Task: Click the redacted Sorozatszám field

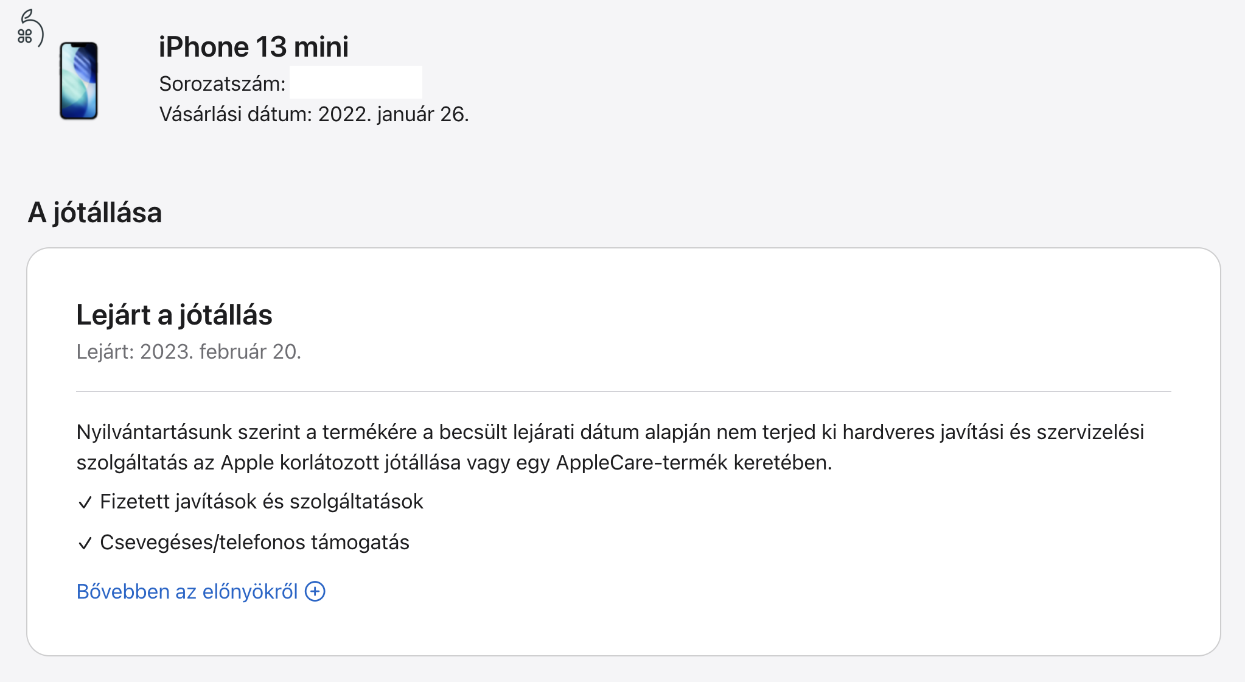Action: 356,82
